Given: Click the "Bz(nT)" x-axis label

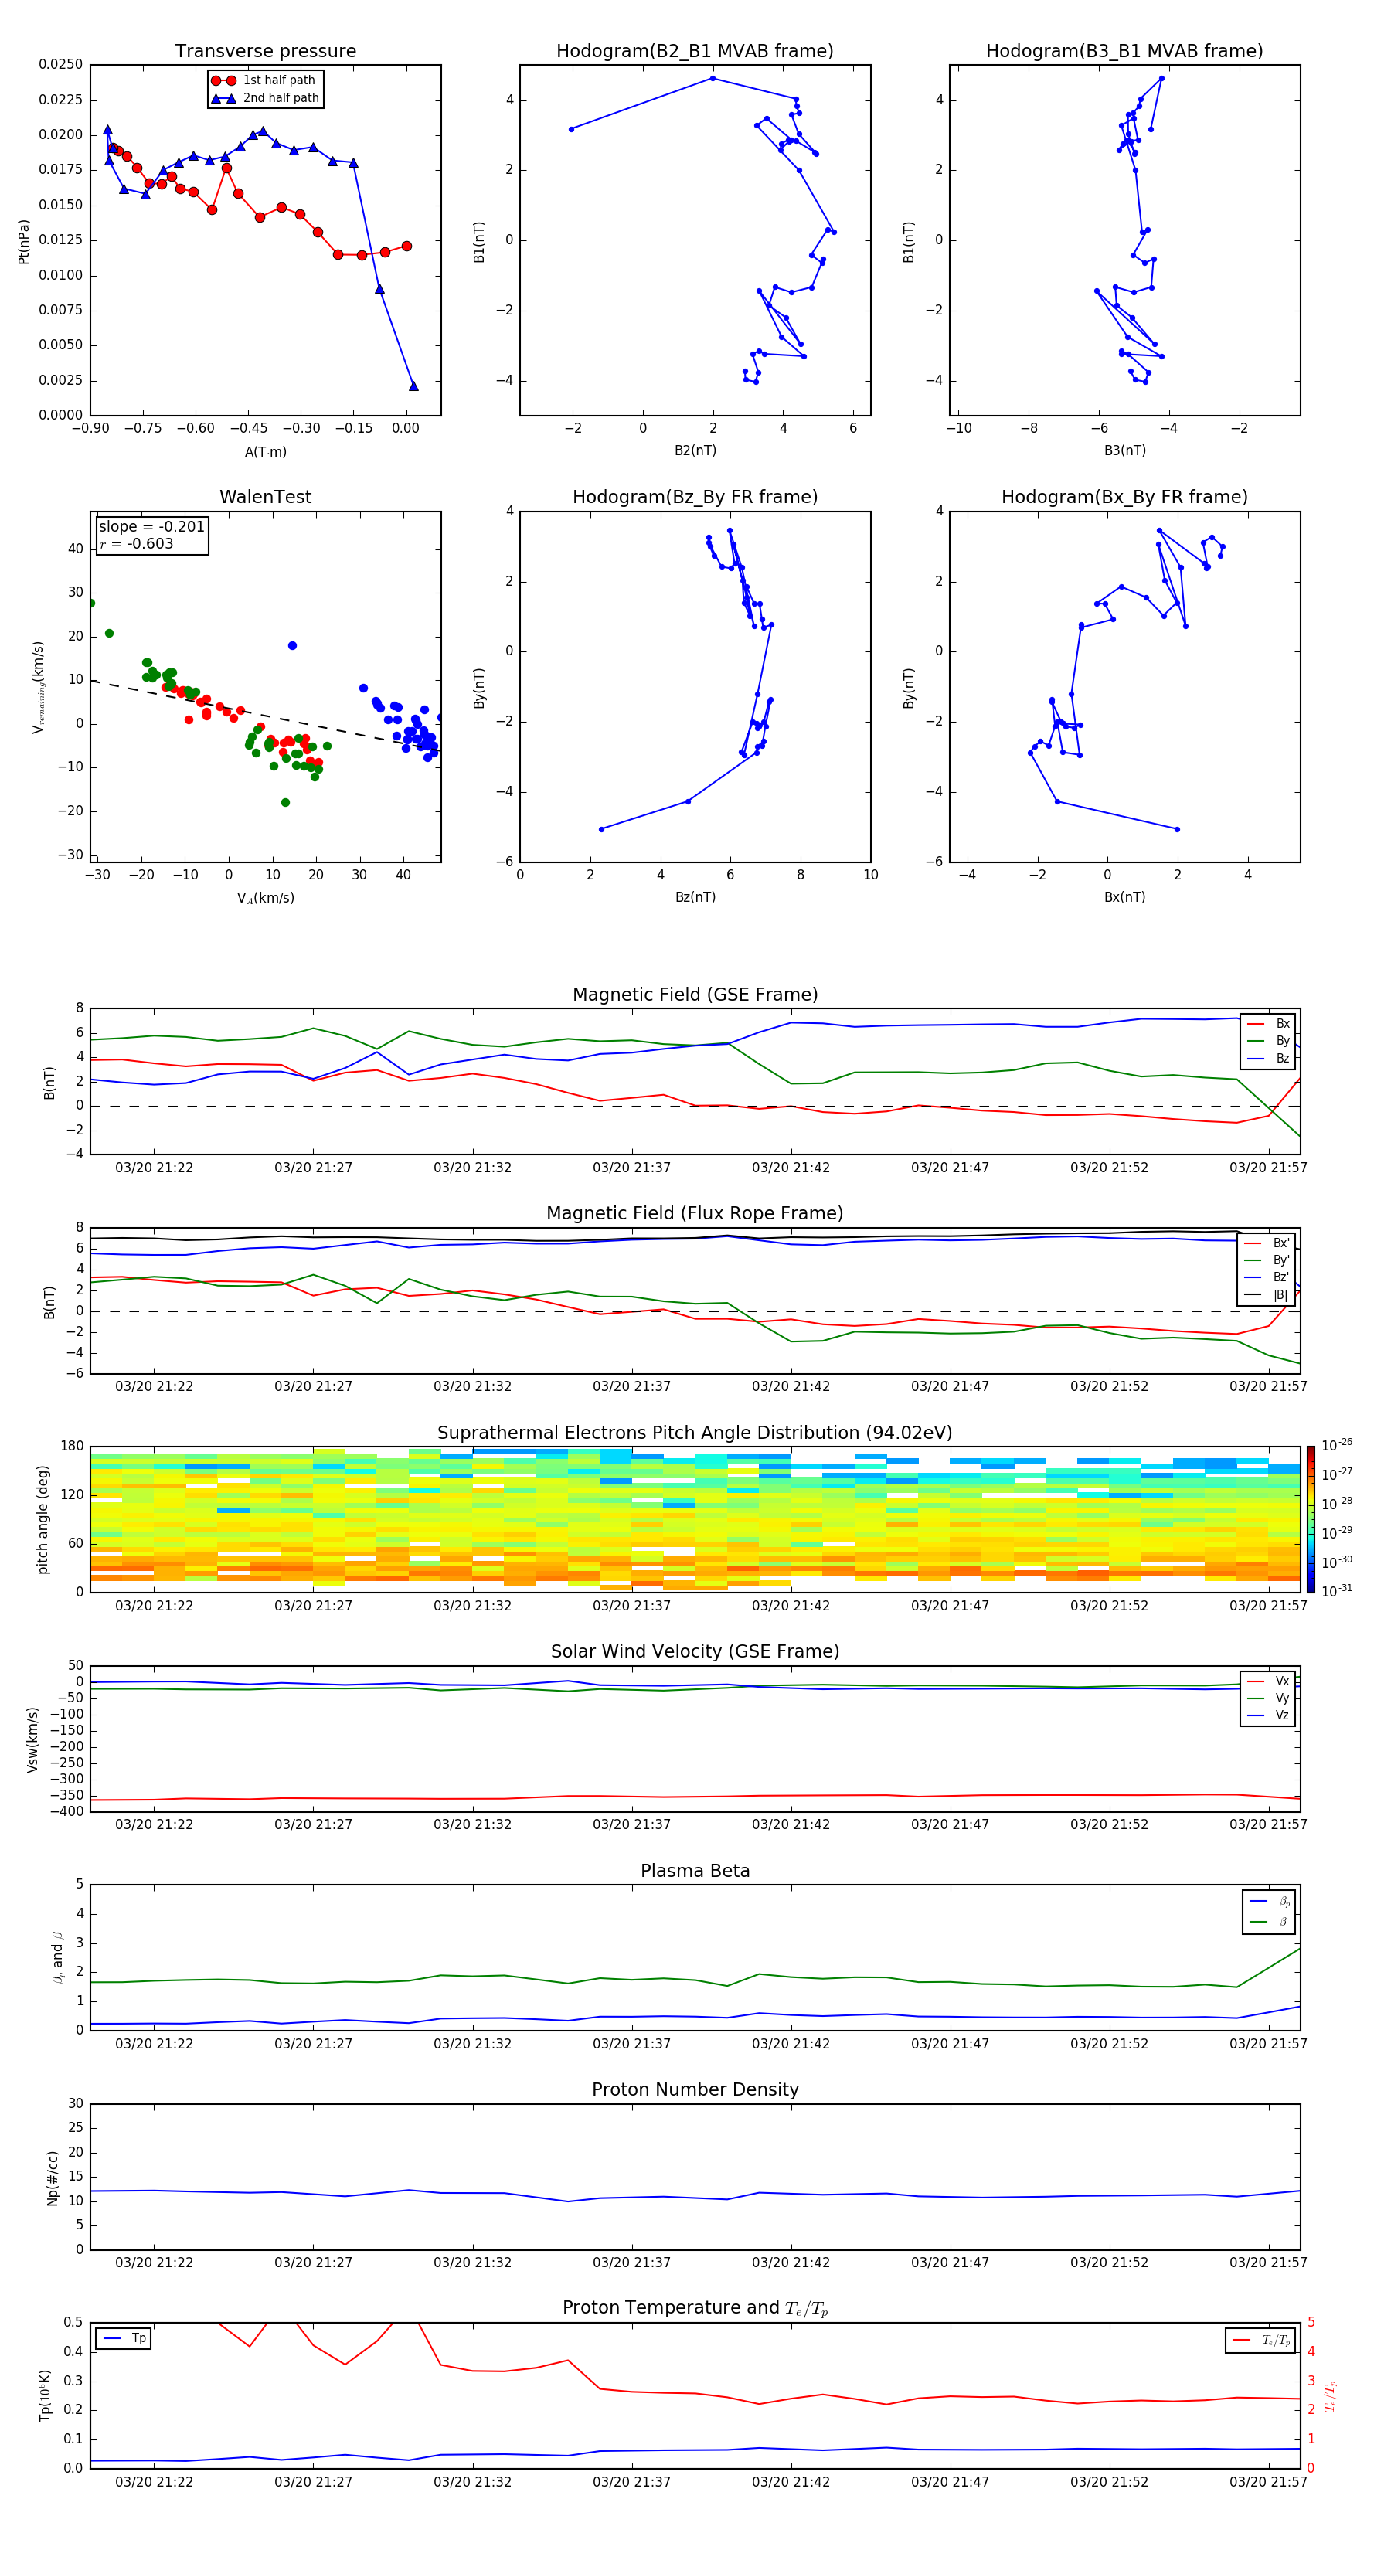Looking at the screenshot, I should (695, 897).
